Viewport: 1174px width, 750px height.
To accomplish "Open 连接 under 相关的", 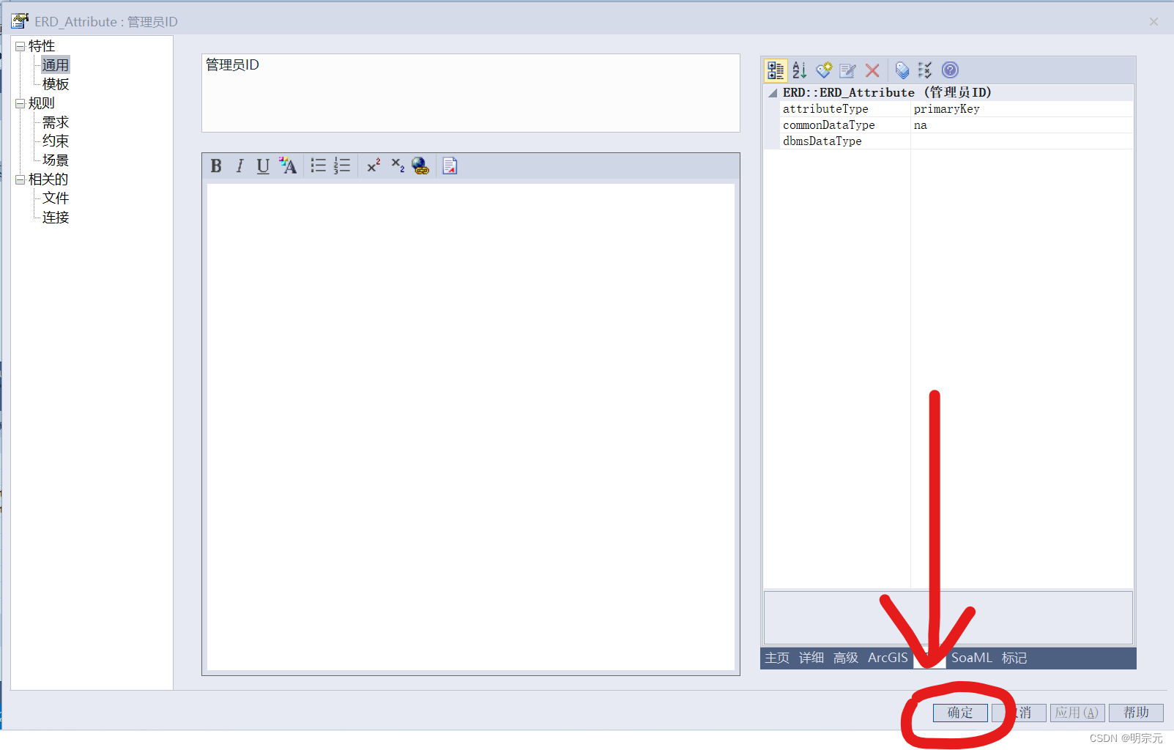I will [56, 218].
